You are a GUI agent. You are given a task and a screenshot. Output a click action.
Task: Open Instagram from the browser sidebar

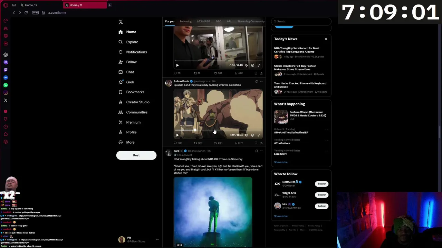click(6, 93)
